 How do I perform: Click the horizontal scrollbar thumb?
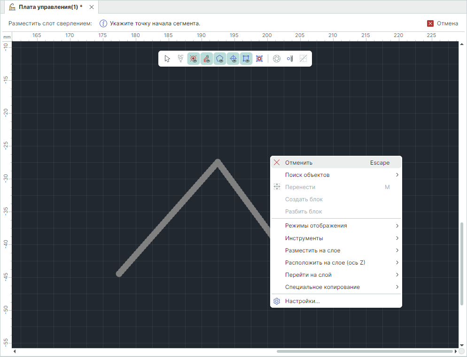365,351
